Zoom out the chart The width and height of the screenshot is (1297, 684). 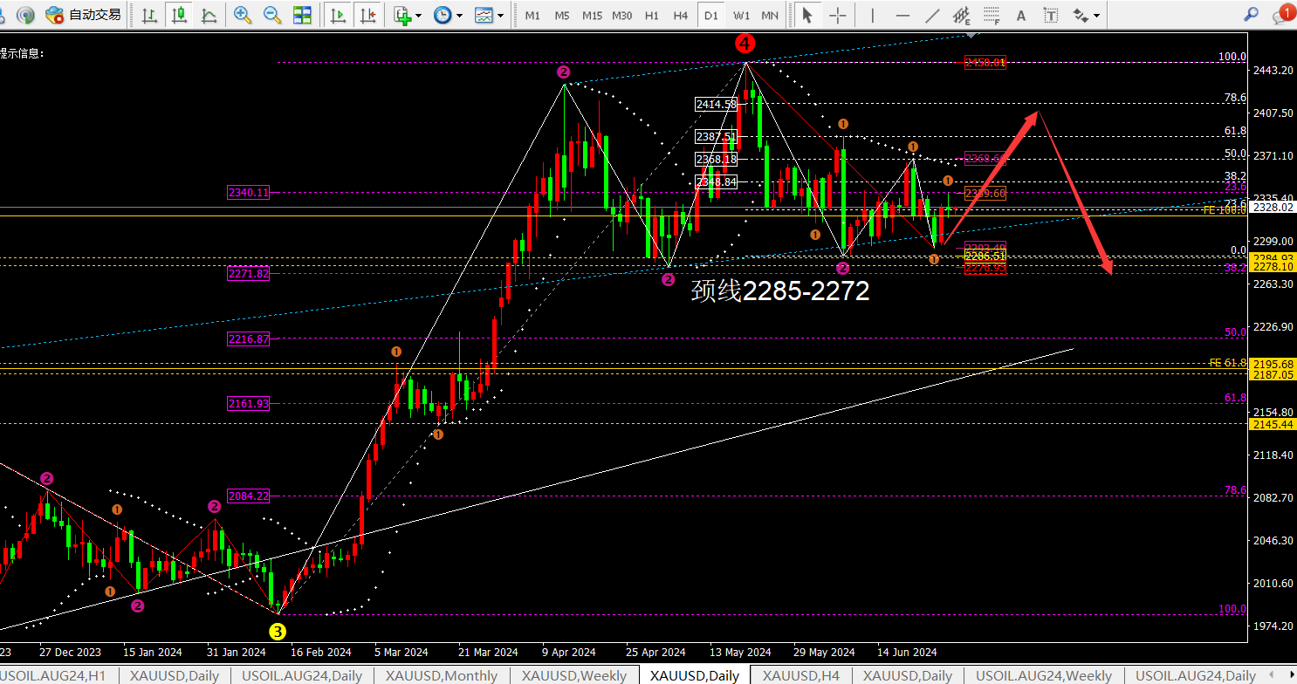pos(272,15)
